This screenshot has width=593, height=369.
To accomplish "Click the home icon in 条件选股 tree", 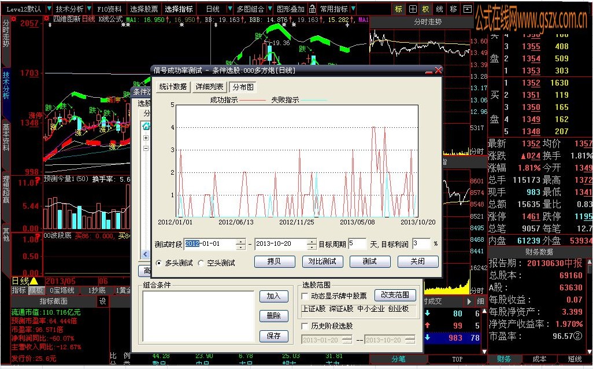I will (x=146, y=126).
